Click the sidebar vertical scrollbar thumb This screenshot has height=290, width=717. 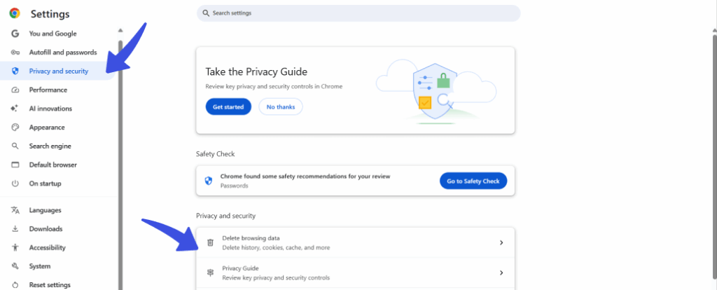click(x=120, y=165)
